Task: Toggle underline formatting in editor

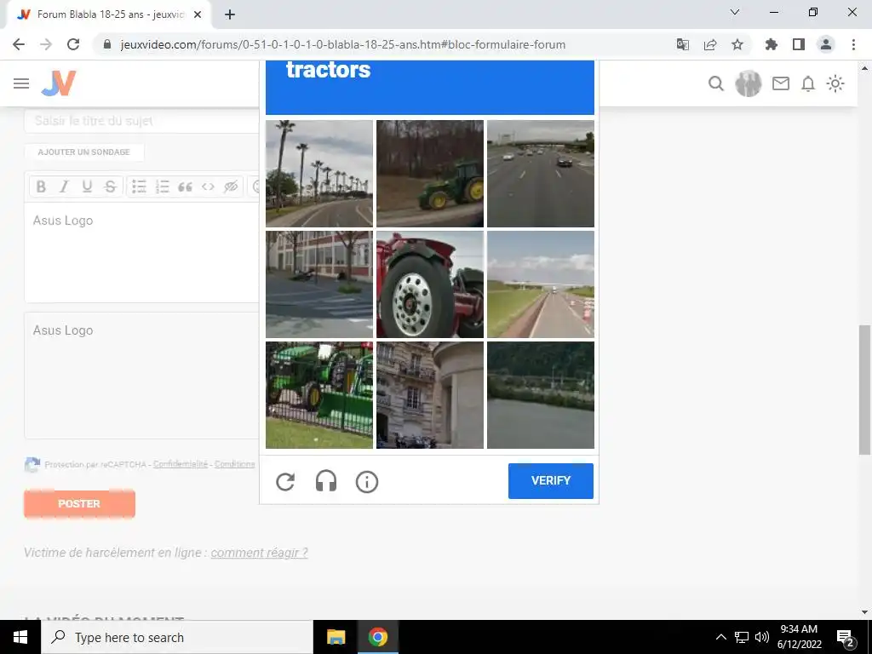Action: coord(87,186)
